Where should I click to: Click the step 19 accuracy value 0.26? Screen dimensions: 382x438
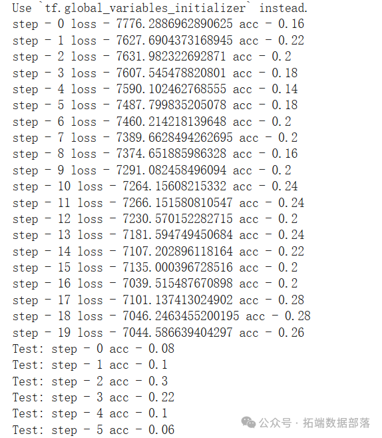pos(291,332)
